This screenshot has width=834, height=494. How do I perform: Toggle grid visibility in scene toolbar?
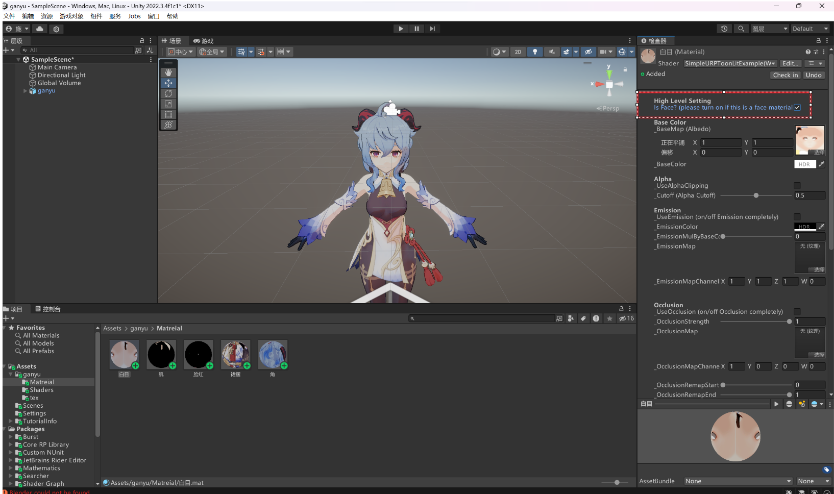coord(241,52)
